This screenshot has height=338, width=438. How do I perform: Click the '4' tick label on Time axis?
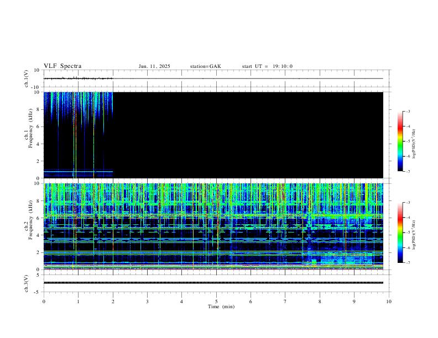(x=181, y=302)
